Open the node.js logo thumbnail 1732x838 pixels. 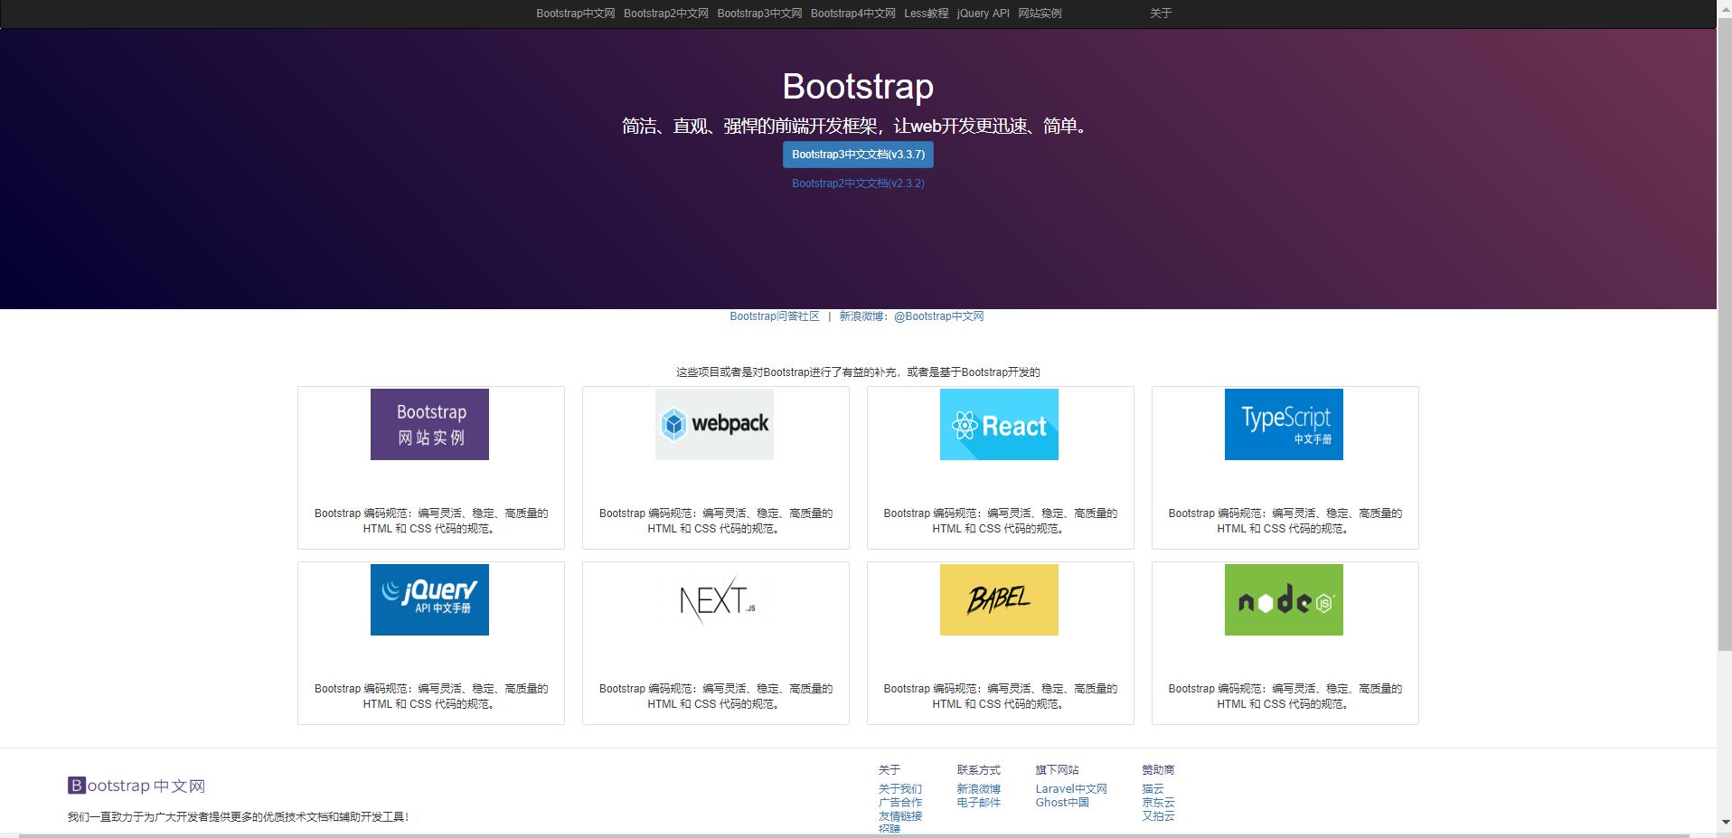coord(1284,599)
